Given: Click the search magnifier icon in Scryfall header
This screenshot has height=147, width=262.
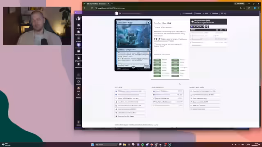Looking at the screenshot, I should click(120, 13).
